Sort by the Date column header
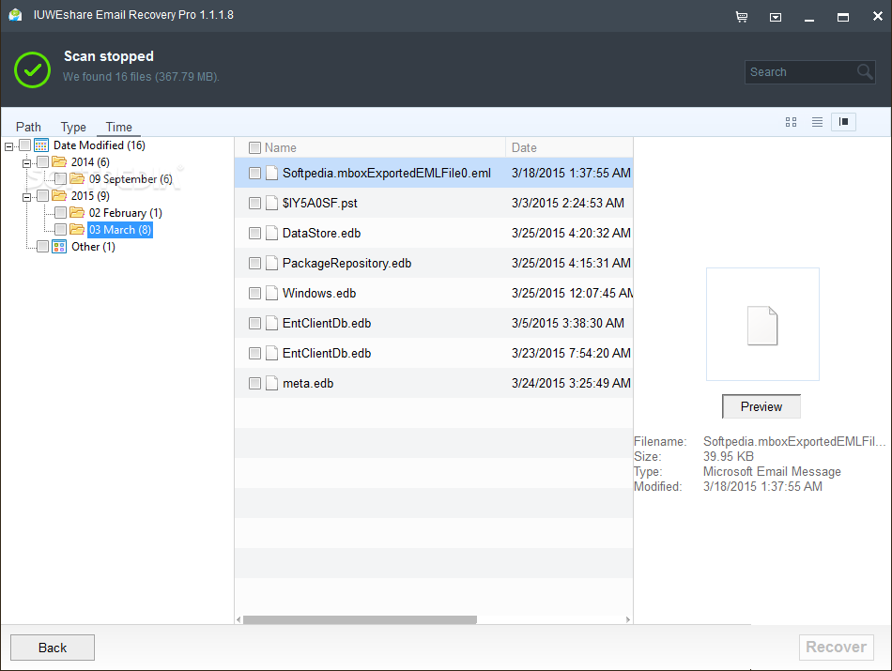The image size is (892, 671). click(569, 148)
